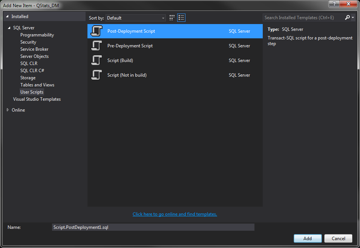Screen dimensions: 360x248
Task: Select the Programmability category
Action: [x=37, y=35]
